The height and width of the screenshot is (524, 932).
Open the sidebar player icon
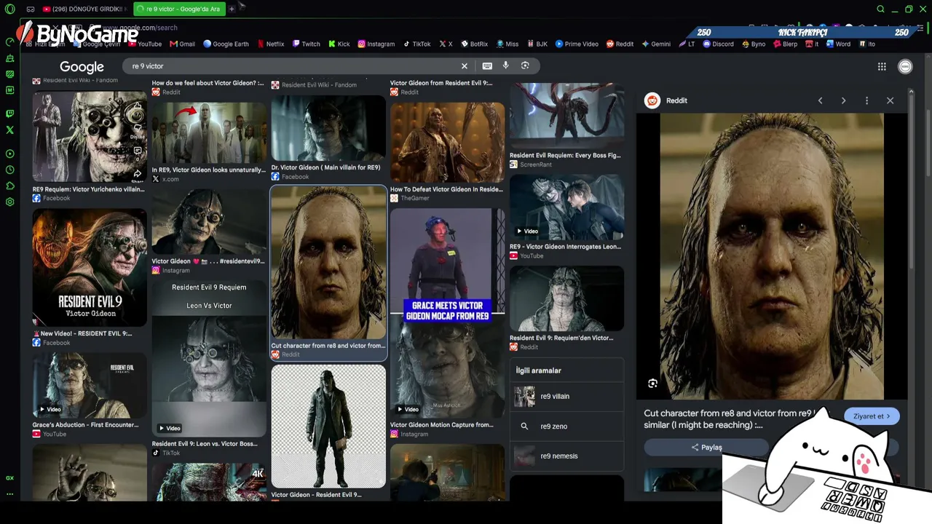coord(9,154)
